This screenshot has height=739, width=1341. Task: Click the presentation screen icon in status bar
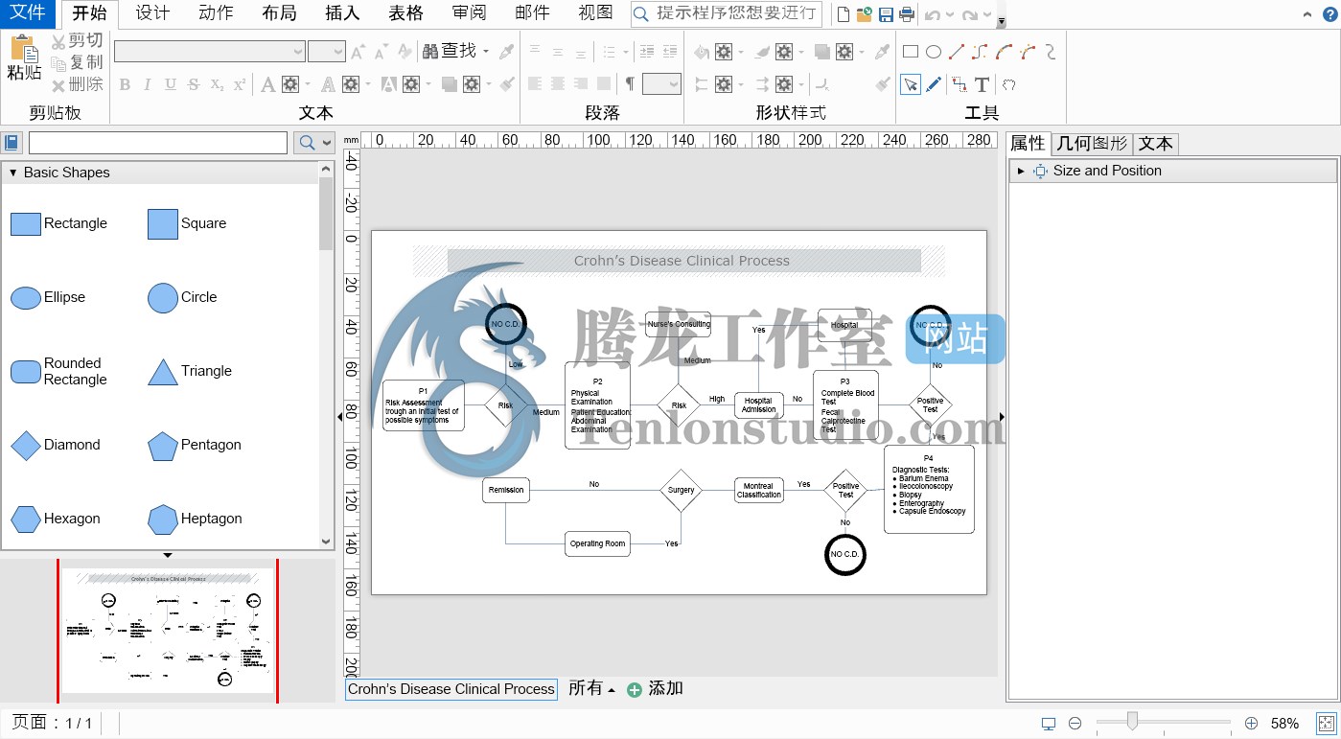[x=1049, y=724]
